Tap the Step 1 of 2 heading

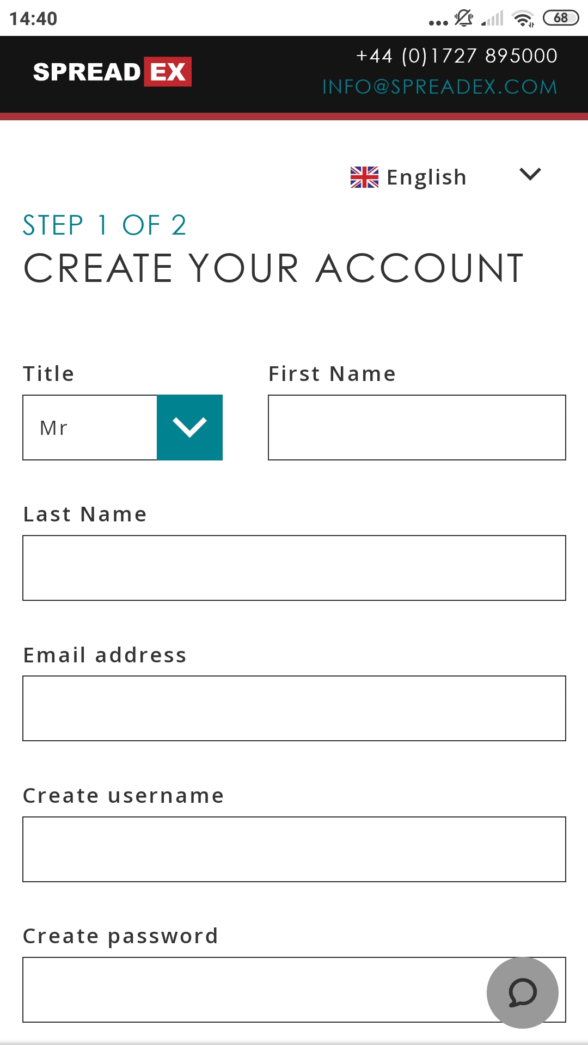point(105,225)
